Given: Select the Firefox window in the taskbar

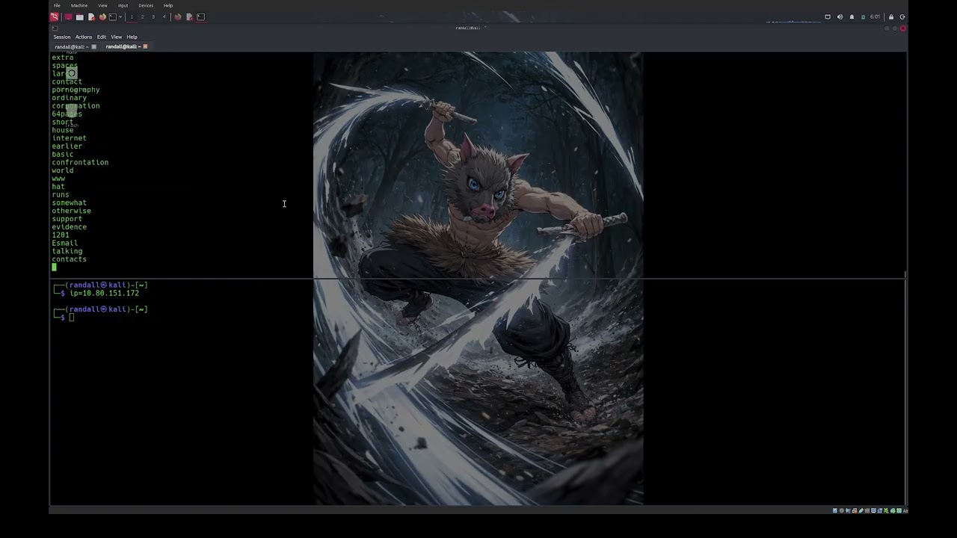Looking at the screenshot, I should pos(178,16).
